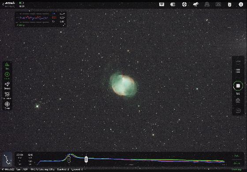Open the calibration frames icon
The image size is (247, 172).
(x=238, y=100)
